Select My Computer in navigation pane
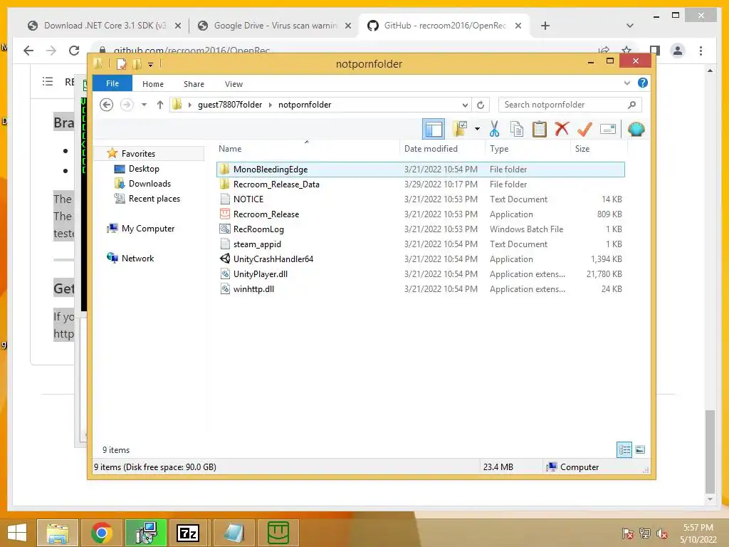This screenshot has height=547, width=729. [148, 229]
